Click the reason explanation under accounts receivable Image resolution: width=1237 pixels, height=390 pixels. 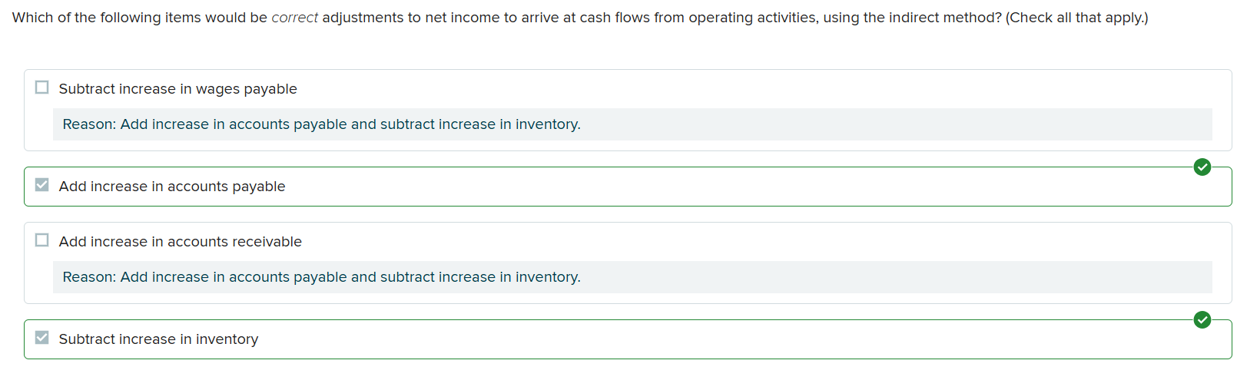click(x=632, y=277)
